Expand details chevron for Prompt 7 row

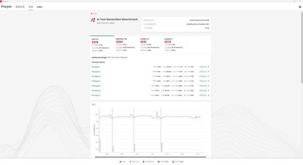click(x=208, y=95)
